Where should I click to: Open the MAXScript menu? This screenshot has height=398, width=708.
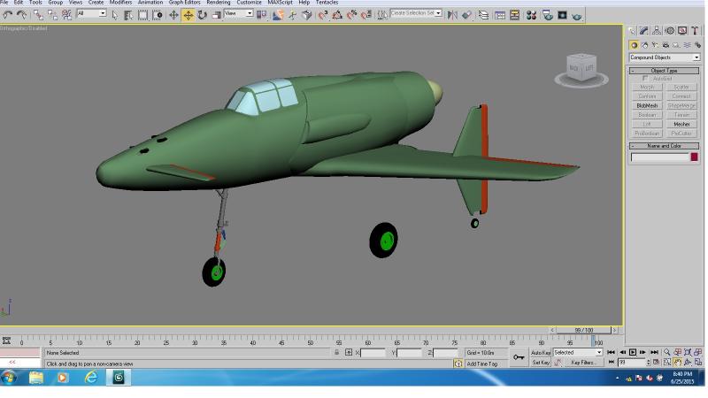(x=280, y=3)
